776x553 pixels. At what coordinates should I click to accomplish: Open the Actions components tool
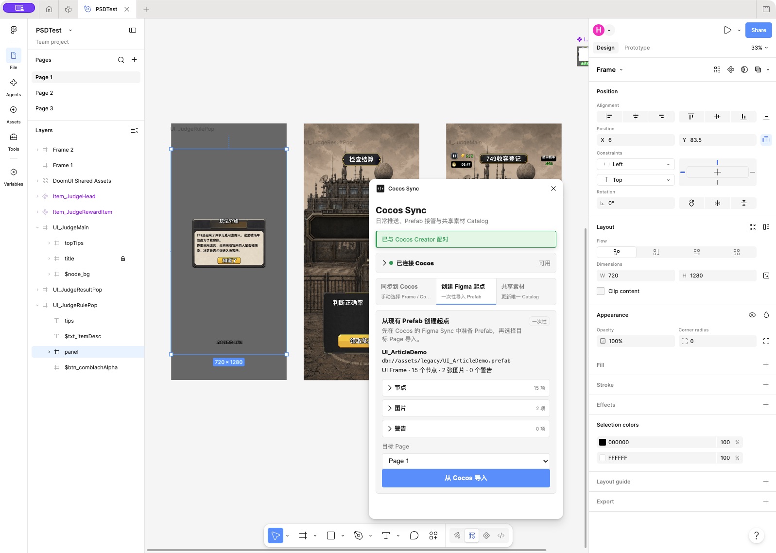coord(433,536)
